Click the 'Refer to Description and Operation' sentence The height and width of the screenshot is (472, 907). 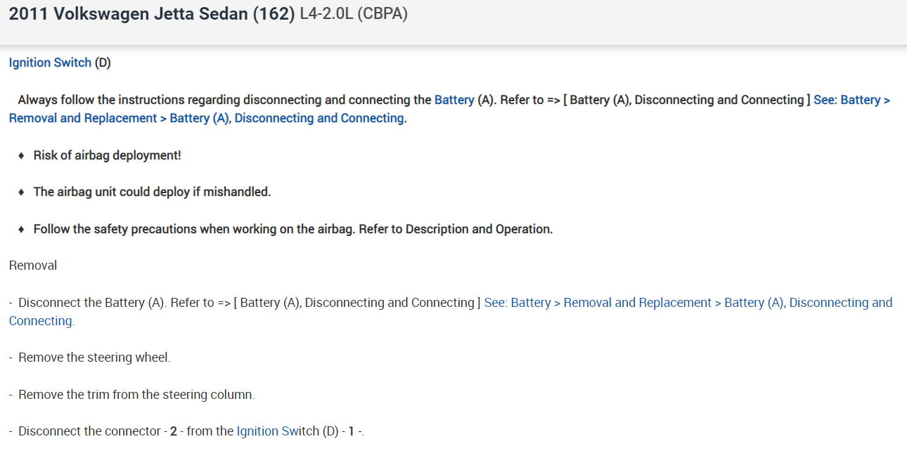pos(456,229)
